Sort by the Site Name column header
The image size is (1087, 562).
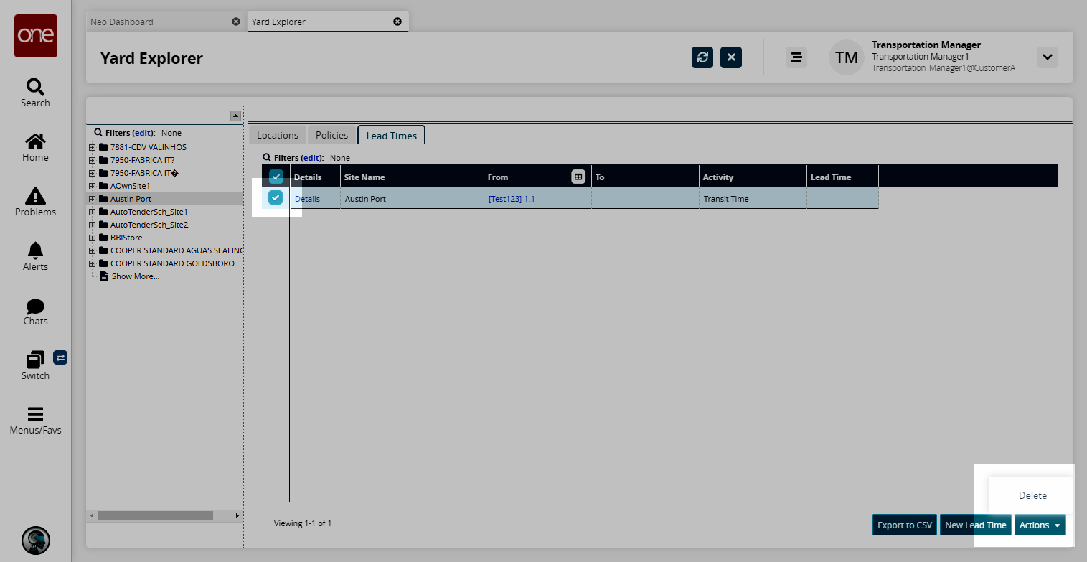pos(412,177)
